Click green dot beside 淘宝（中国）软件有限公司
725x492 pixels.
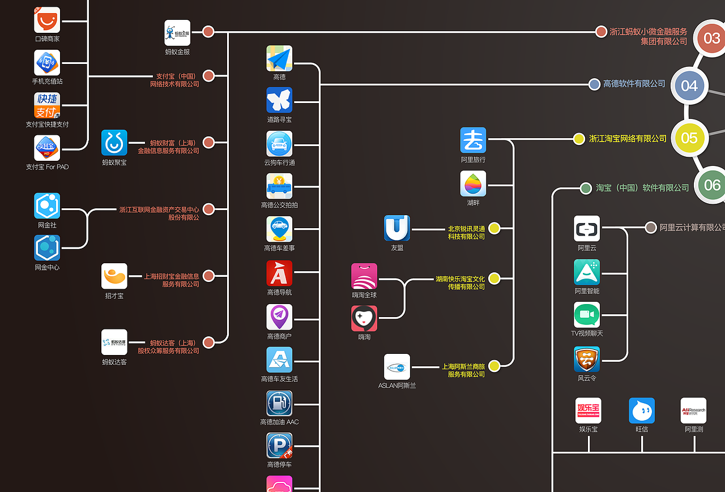pyautogui.click(x=586, y=188)
